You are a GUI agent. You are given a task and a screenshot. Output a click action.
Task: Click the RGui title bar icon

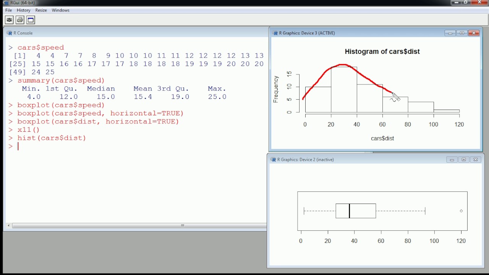(5, 3)
